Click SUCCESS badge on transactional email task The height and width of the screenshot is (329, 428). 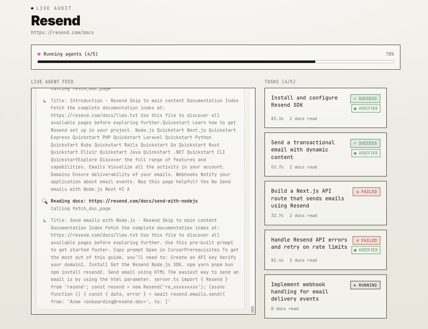(x=365, y=143)
